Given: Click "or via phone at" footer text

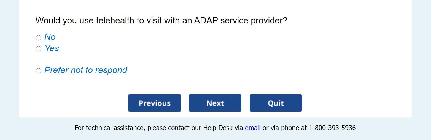Looking at the screenshot, I should coord(285,128).
